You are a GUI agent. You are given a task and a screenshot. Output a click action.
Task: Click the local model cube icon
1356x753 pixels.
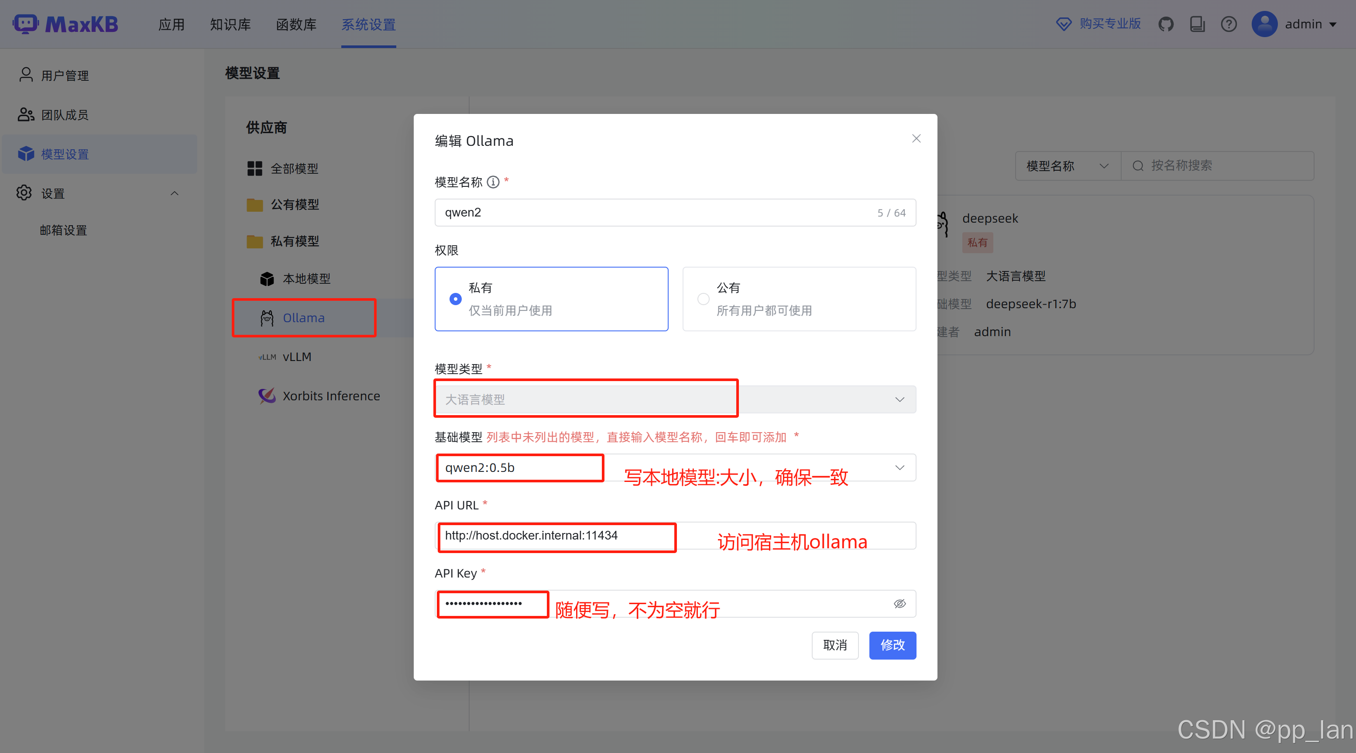267,279
